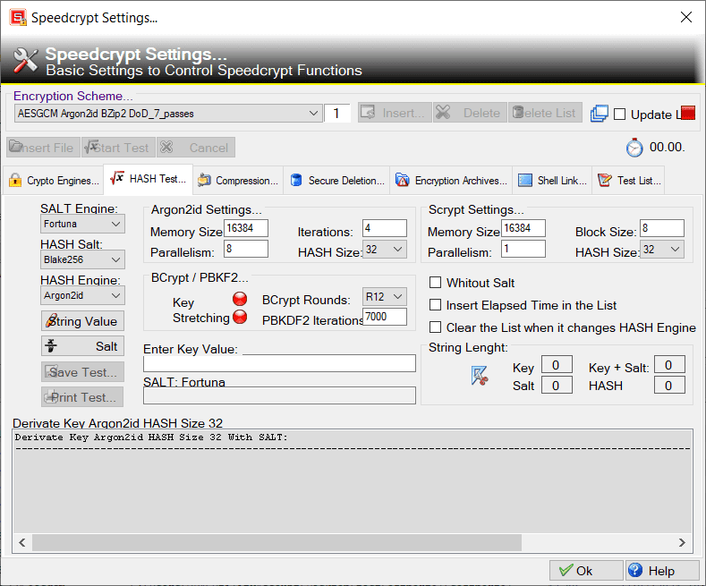Click the String Value button
Viewport: 706px width, 586px height.
82,321
